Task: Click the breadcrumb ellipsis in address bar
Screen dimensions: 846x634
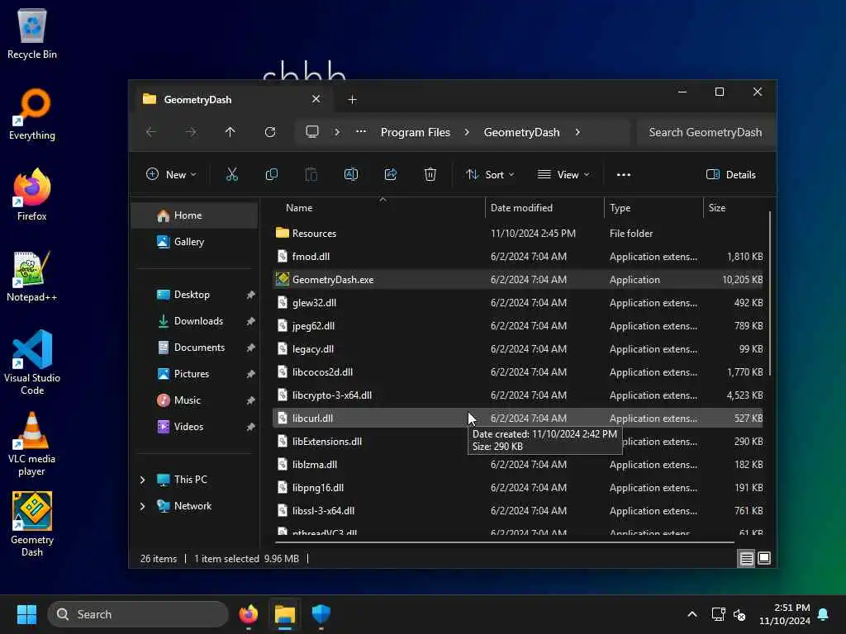Action: point(361,131)
